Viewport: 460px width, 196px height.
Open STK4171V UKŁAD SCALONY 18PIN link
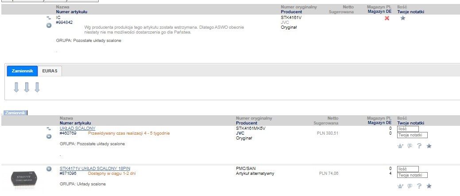coord(95,169)
